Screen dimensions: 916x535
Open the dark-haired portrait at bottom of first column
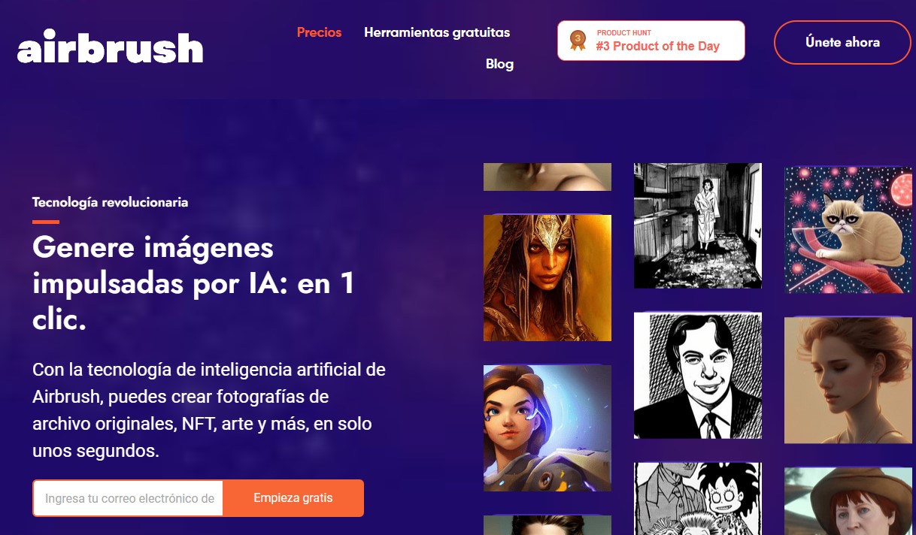pos(547,525)
